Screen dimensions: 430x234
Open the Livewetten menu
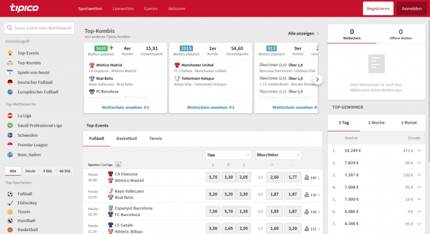[x=123, y=8]
